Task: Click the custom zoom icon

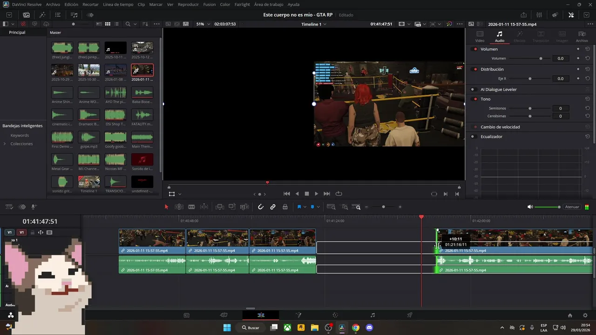Action: click(x=356, y=207)
